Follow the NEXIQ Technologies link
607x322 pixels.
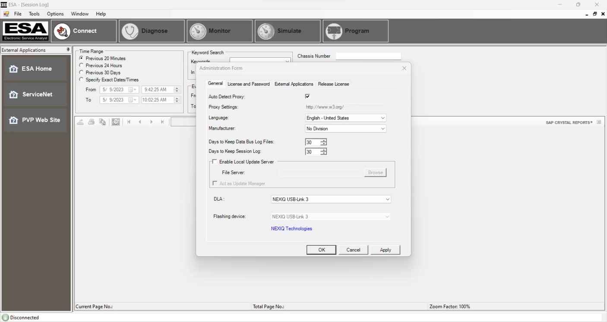291,228
